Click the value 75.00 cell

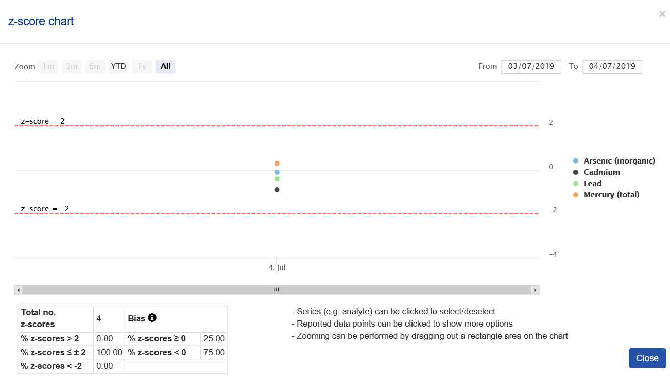coord(214,352)
